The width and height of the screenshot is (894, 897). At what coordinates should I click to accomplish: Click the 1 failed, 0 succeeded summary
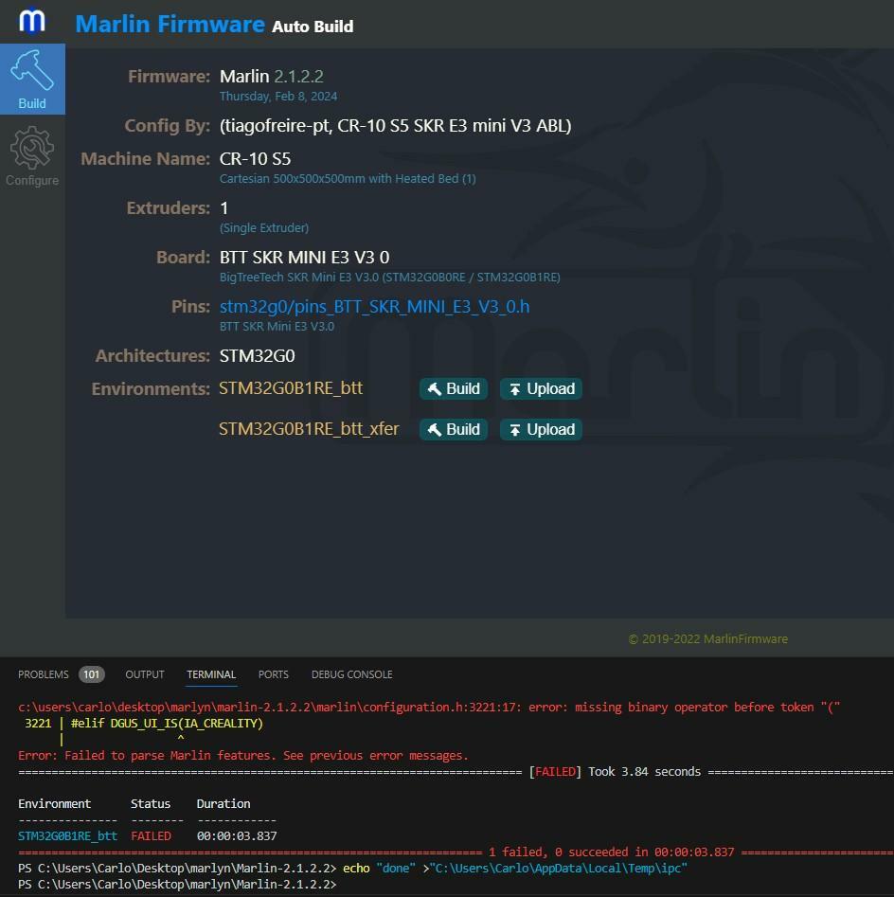[612, 852]
